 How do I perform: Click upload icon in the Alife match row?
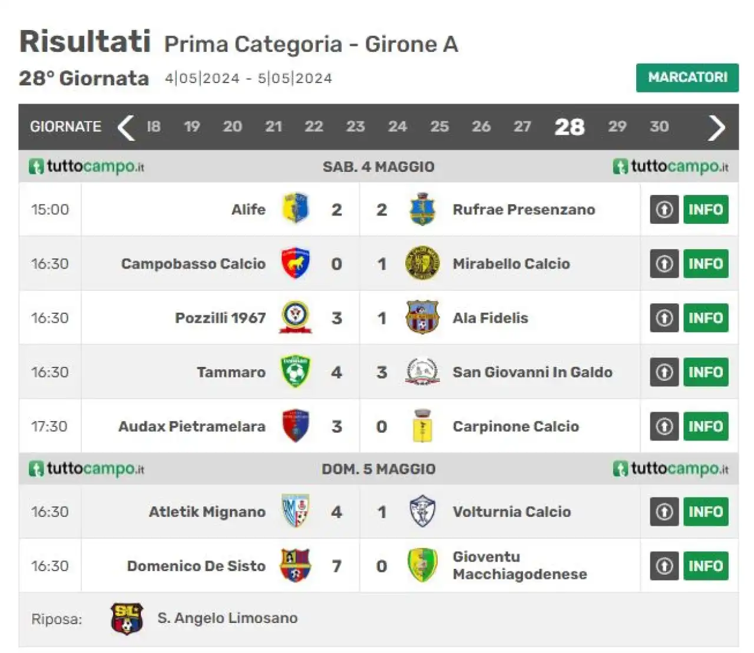pos(664,209)
